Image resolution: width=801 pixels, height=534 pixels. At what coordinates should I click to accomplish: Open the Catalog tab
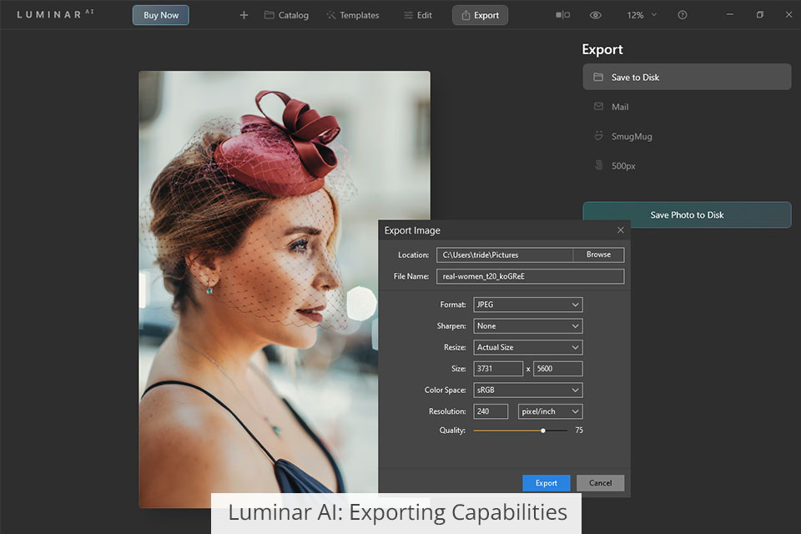286,15
